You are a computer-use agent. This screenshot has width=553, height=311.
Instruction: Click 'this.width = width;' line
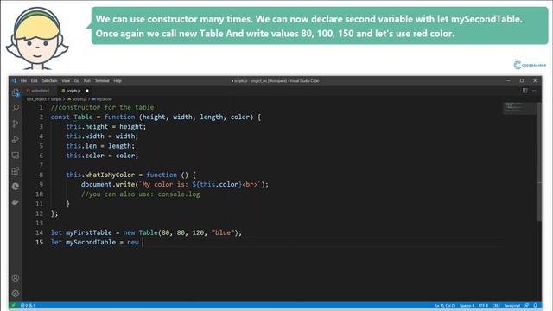[x=102, y=136]
